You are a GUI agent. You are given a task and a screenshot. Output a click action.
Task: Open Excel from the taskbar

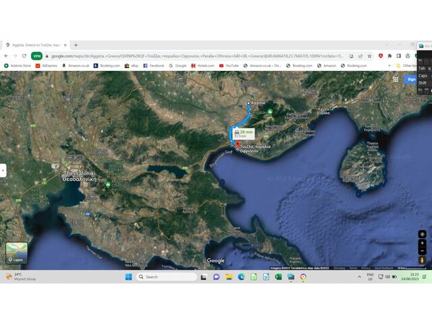[x=278, y=277]
